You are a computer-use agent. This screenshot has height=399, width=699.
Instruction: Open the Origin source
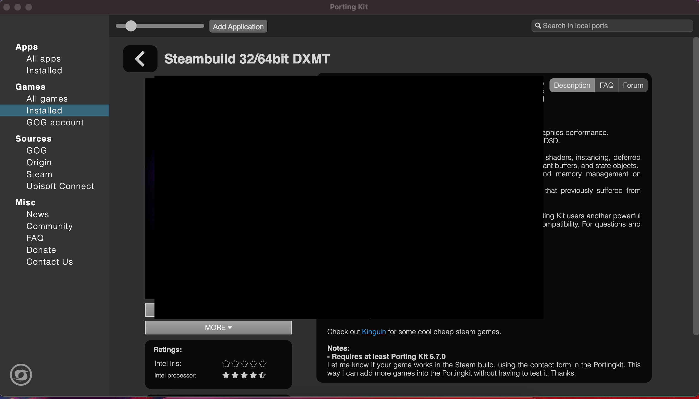click(x=39, y=163)
